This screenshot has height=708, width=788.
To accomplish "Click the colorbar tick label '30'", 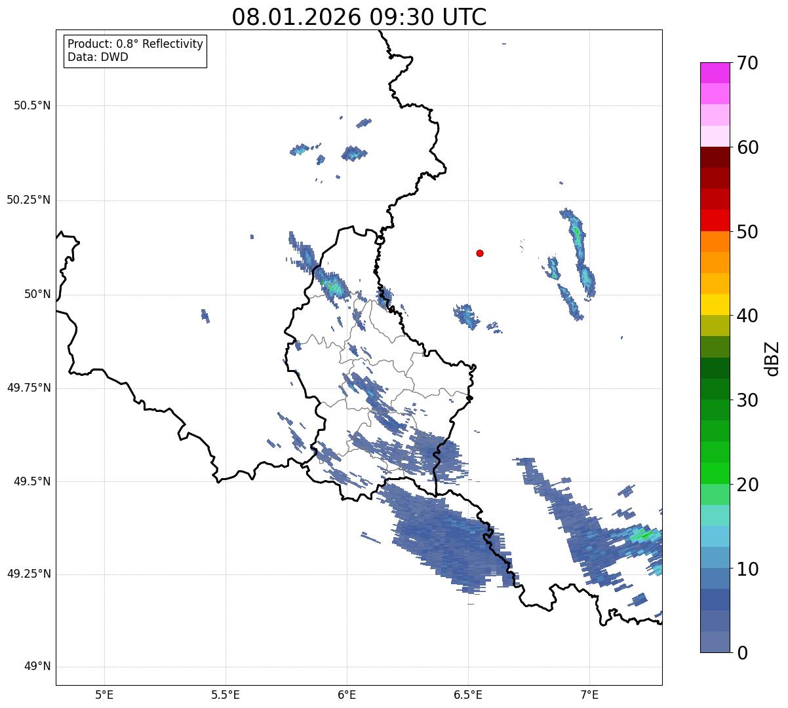I will coord(747,400).
